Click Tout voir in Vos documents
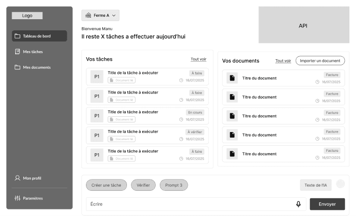The width and height of the screenshot is (356, 216). (283, 61)
